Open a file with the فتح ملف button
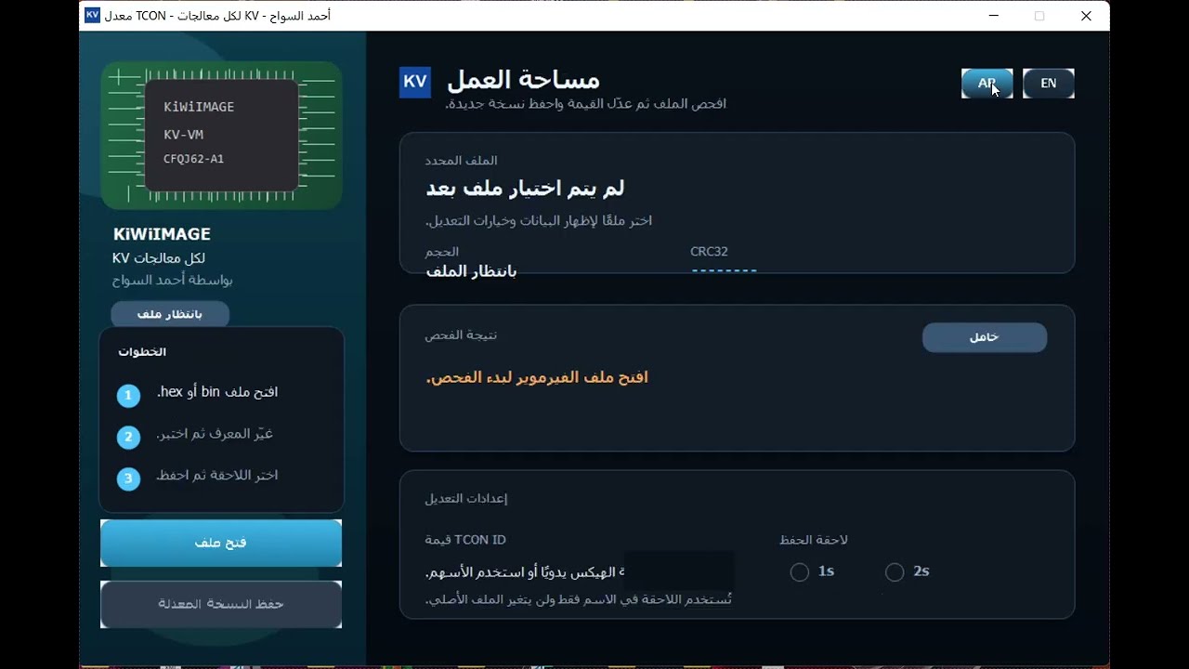1189x669 pixels. pos(221,543)
